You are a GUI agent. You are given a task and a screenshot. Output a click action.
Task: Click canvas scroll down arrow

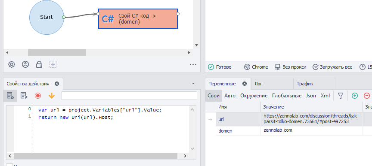(x=196, y=45)
